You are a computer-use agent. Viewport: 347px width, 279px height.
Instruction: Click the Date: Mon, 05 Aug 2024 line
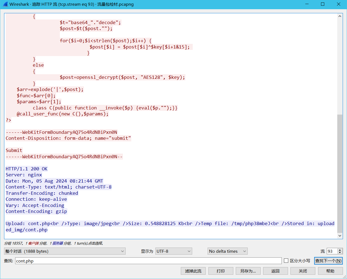[54, 181]
